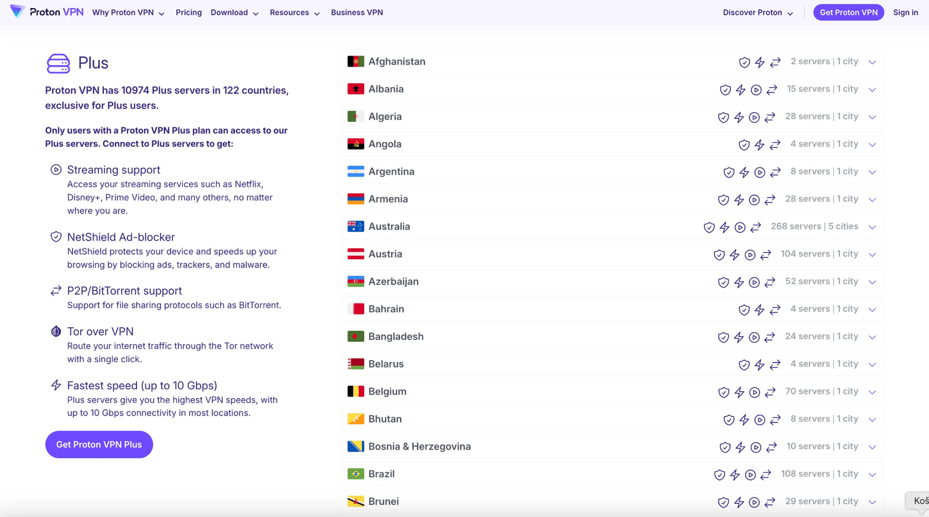Click the NetShield shield icon in Afghanistan row

pyautogui.click(x=744, y=62)
